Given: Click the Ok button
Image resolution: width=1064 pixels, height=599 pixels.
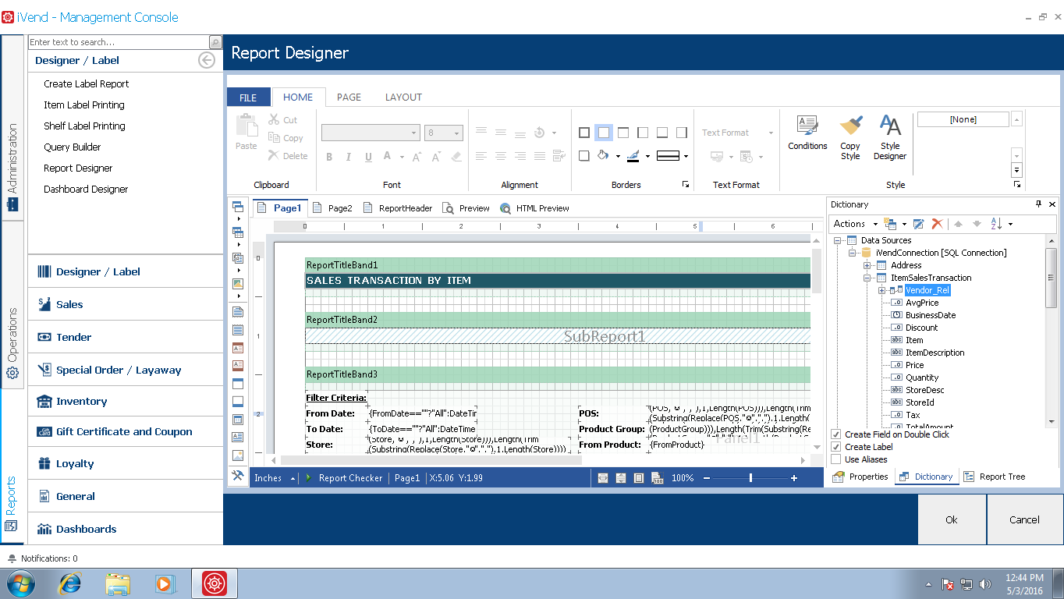Looking at the screenshot, I should pyautogui.click(x=952, y=519).
